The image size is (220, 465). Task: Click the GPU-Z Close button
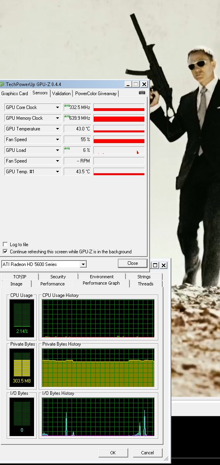tap(132, 263)
